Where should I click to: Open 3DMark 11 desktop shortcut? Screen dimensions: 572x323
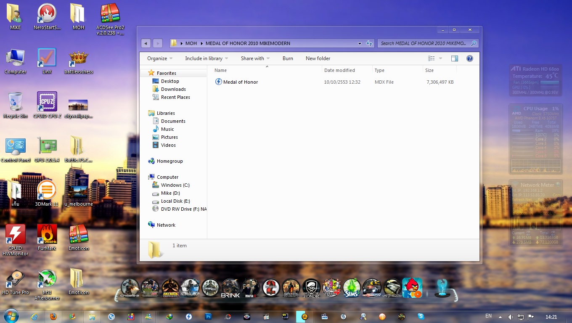47,191
